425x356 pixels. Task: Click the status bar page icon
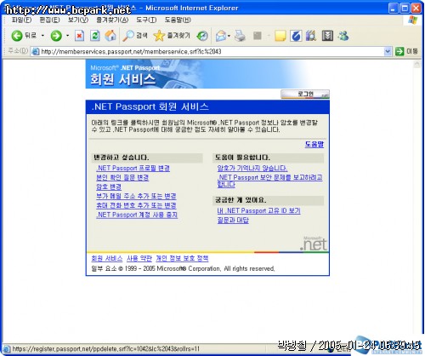[x=7, y=348]
